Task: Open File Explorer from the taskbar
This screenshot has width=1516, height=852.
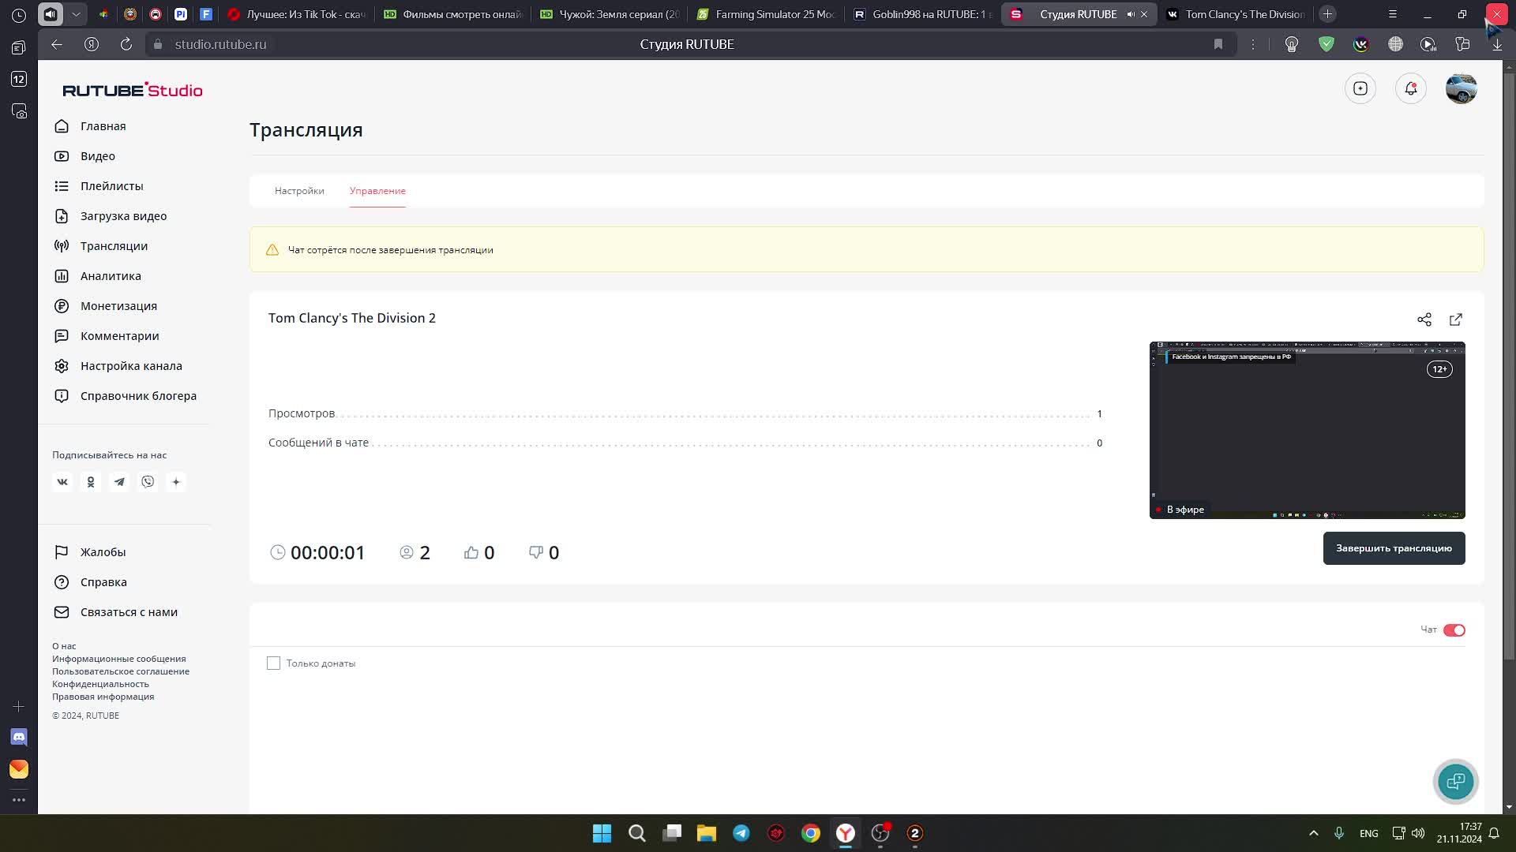Action: click(707, 833)
